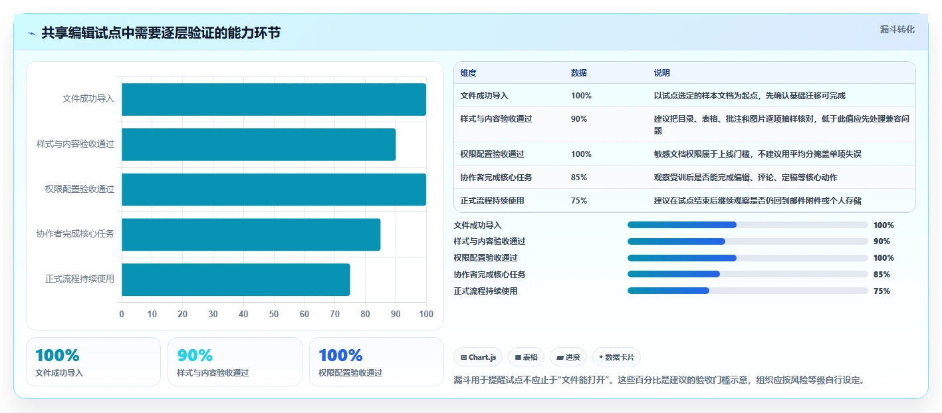Click the 75% value in the table
942x413 pixels.
point(579,201)
